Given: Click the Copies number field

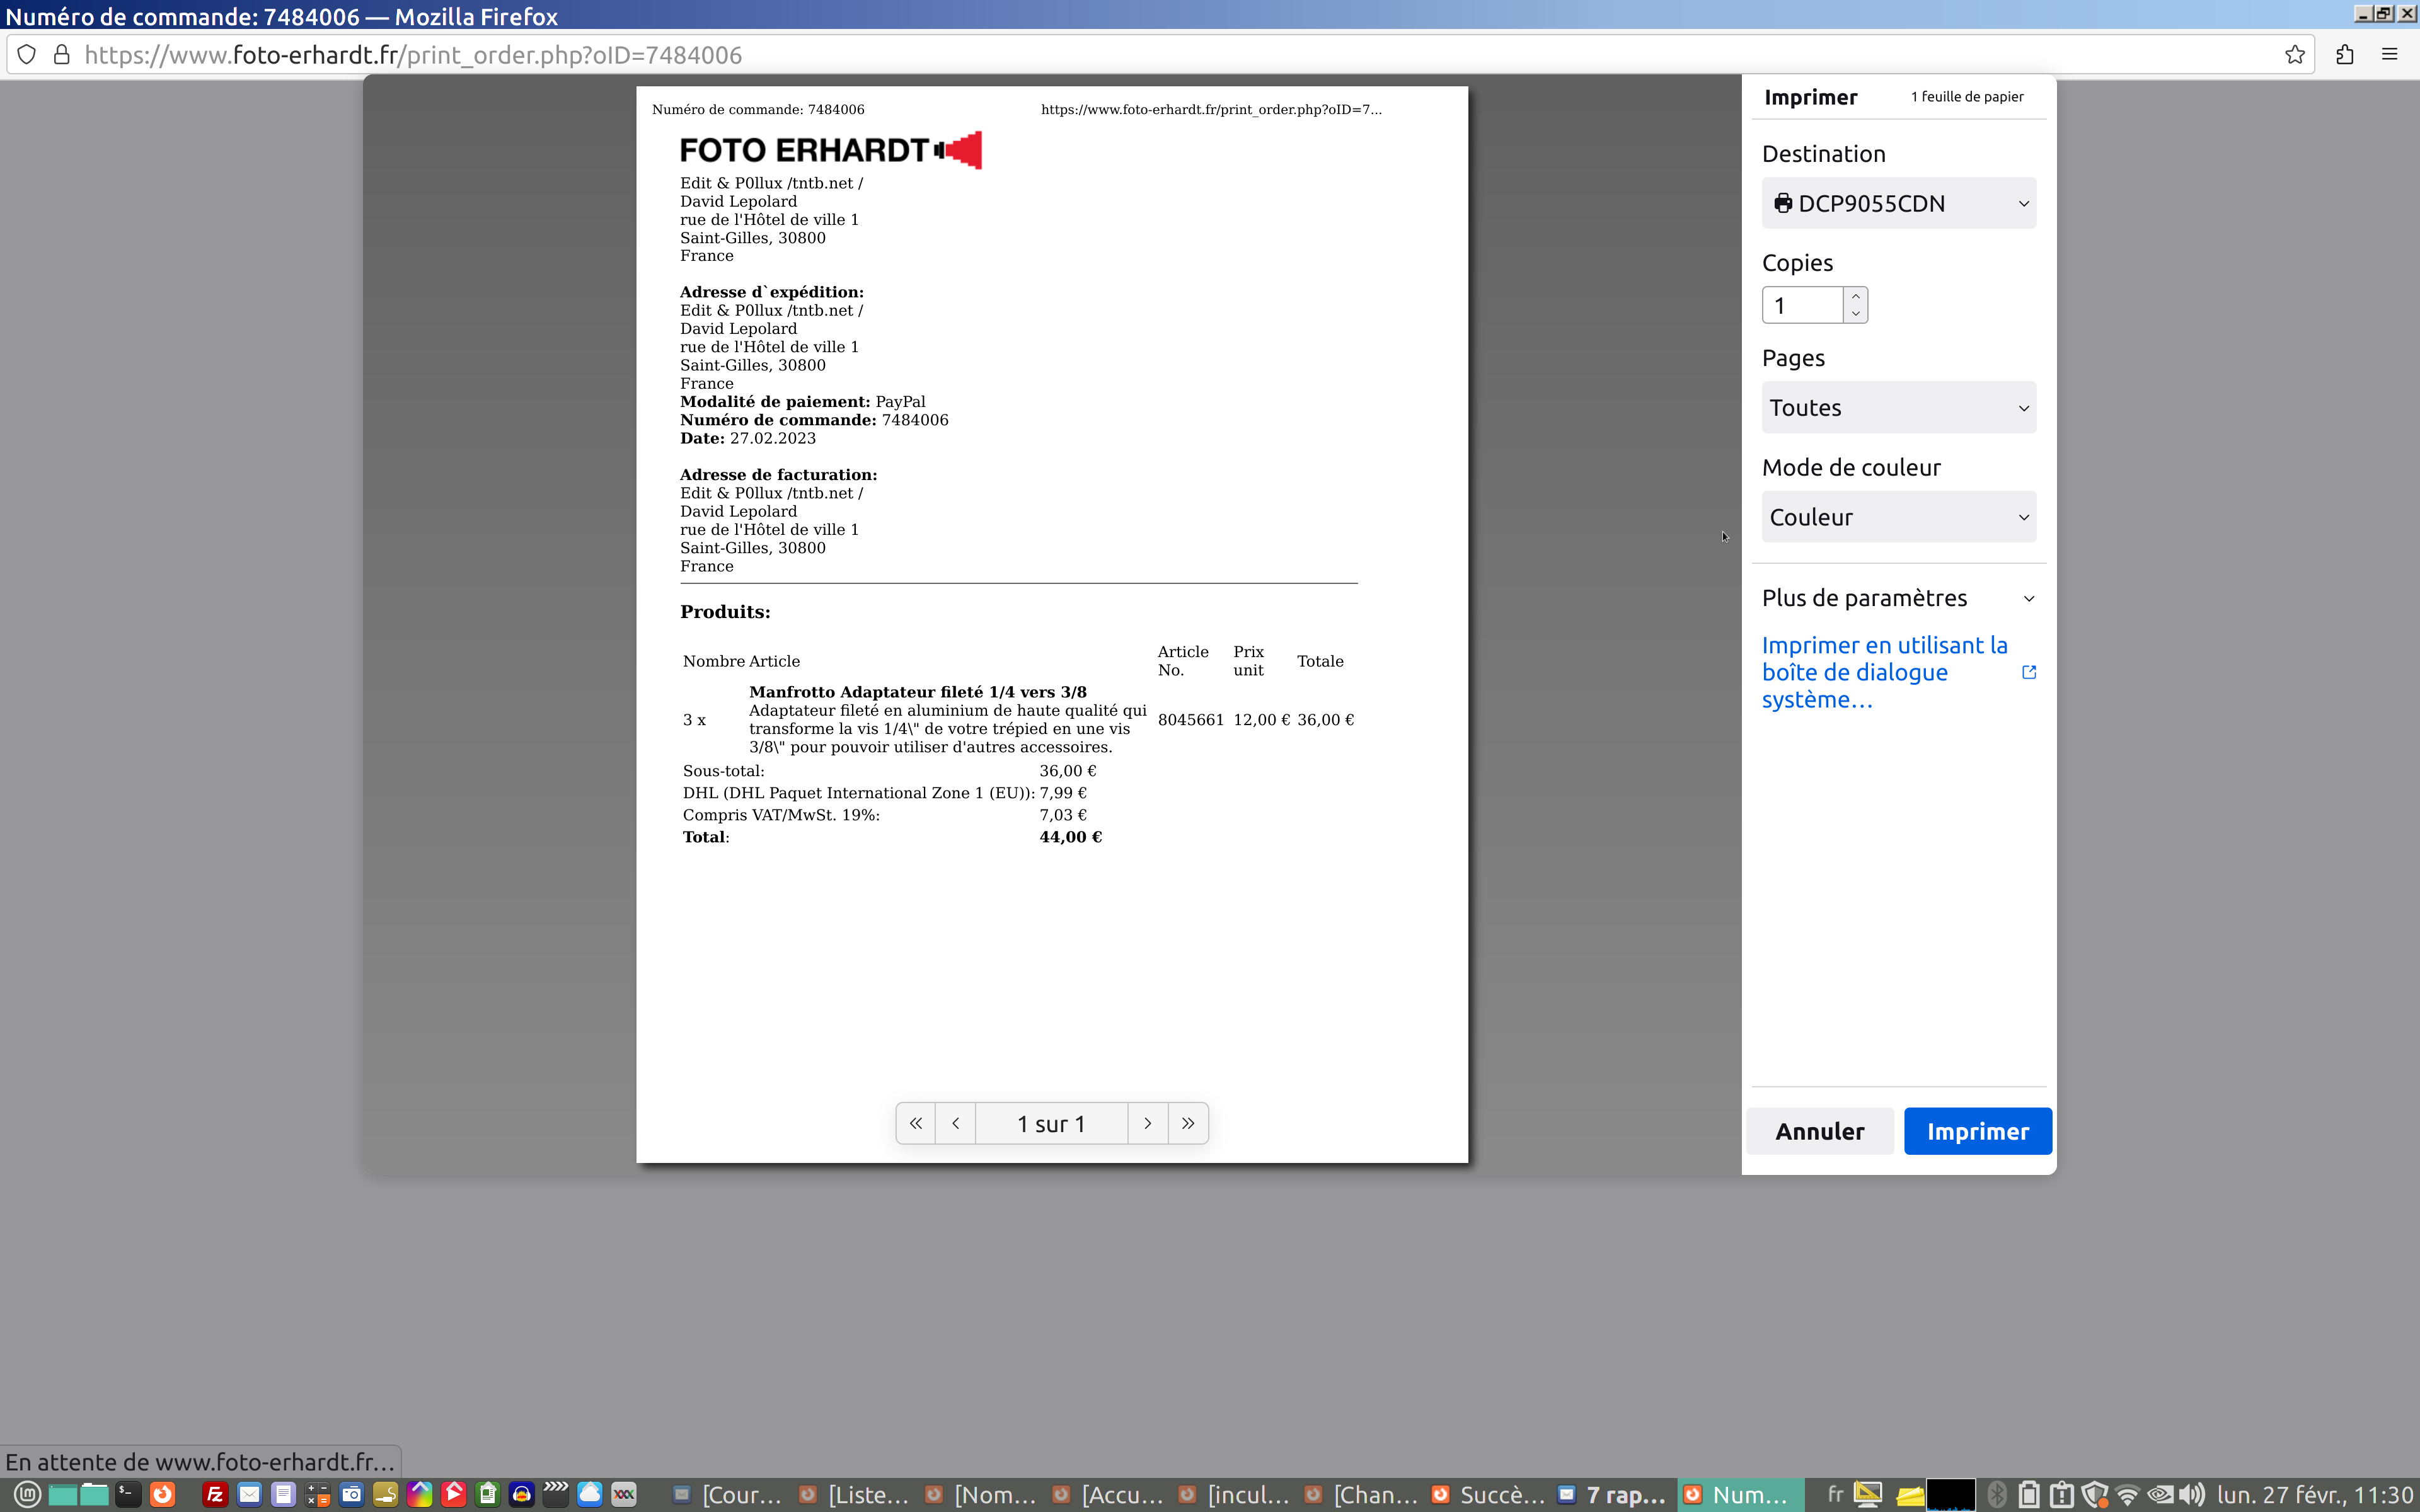Looking at the screenshot, I should click(x=1802, y=305).
